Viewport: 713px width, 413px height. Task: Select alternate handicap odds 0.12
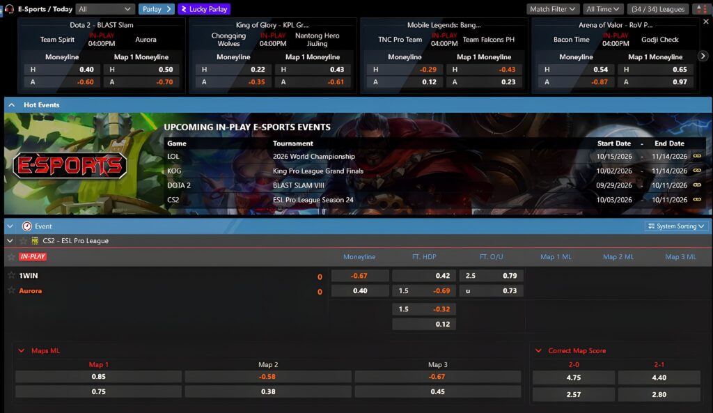[x=424, y=325]
